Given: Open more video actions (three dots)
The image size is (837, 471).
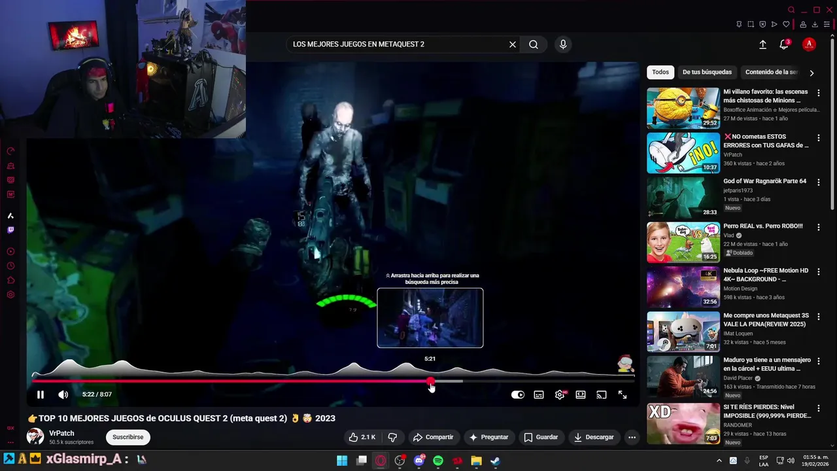Looking at the screenshot, I should 632,437.
